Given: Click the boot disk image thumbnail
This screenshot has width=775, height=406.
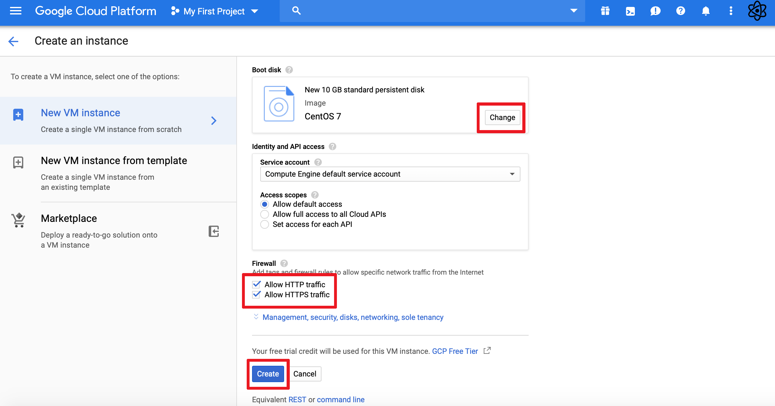Looking at the screenshot, I should pos(279,104).
